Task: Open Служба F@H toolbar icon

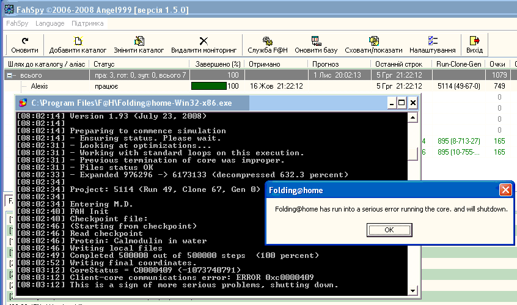Action: coord(268,41)
